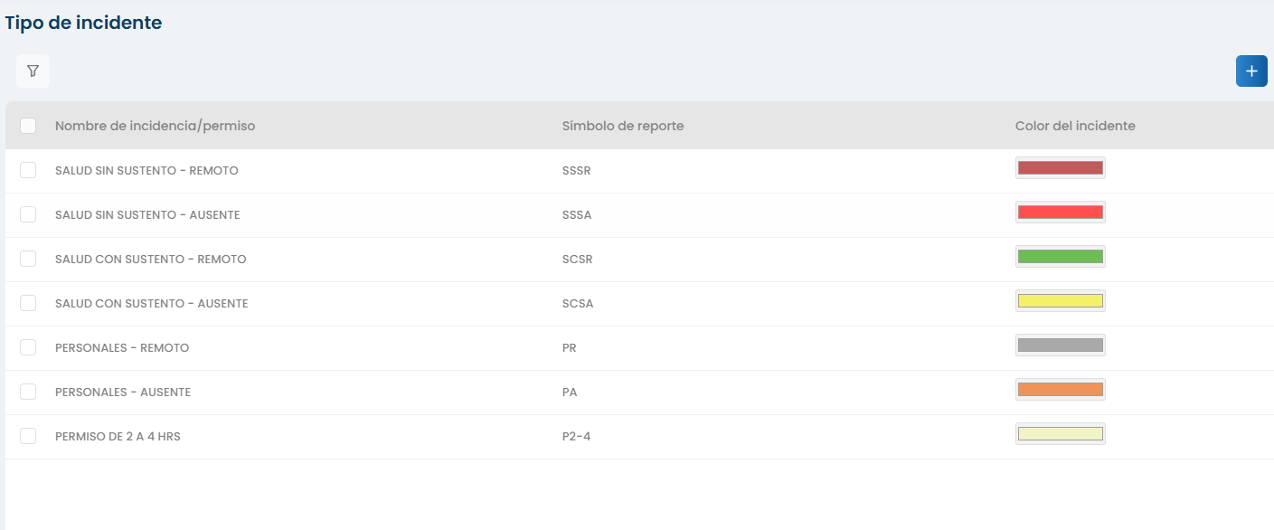Click the orange PA color swatch
Image resolution: width=1274 pixels, height=530 pixels.
tap(1060, 389)
